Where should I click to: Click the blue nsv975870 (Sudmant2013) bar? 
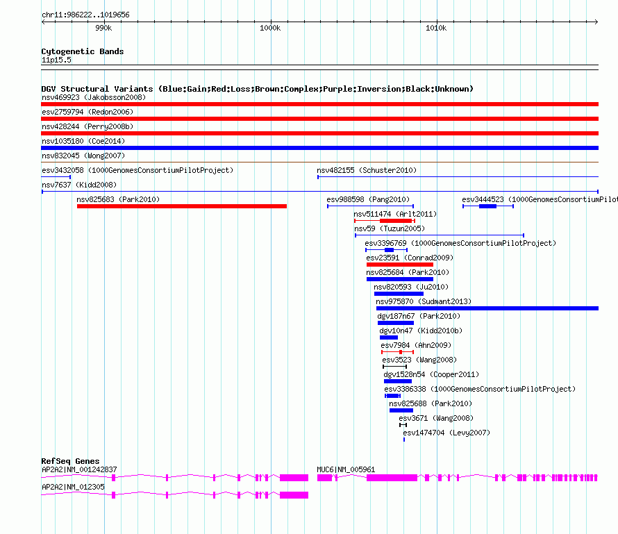(487, 308)
